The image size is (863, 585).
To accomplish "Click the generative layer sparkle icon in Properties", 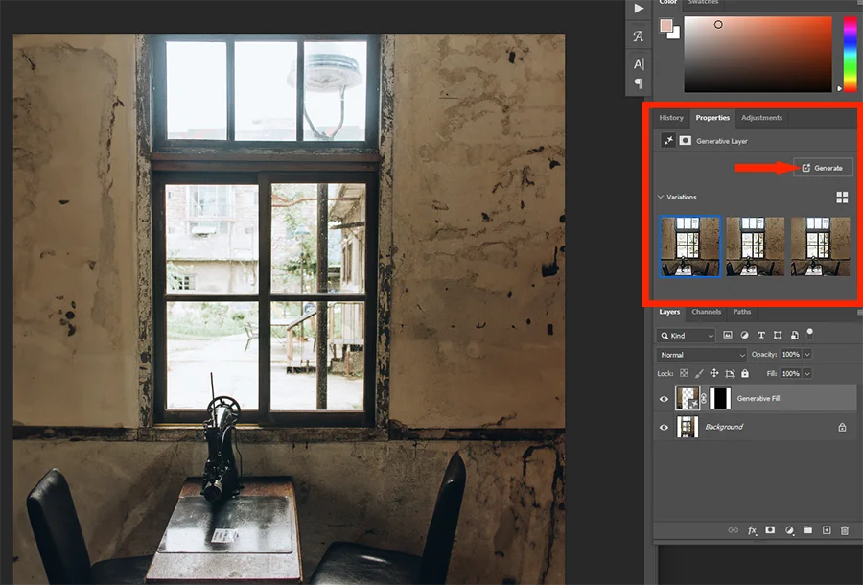I will pos(668,140).
